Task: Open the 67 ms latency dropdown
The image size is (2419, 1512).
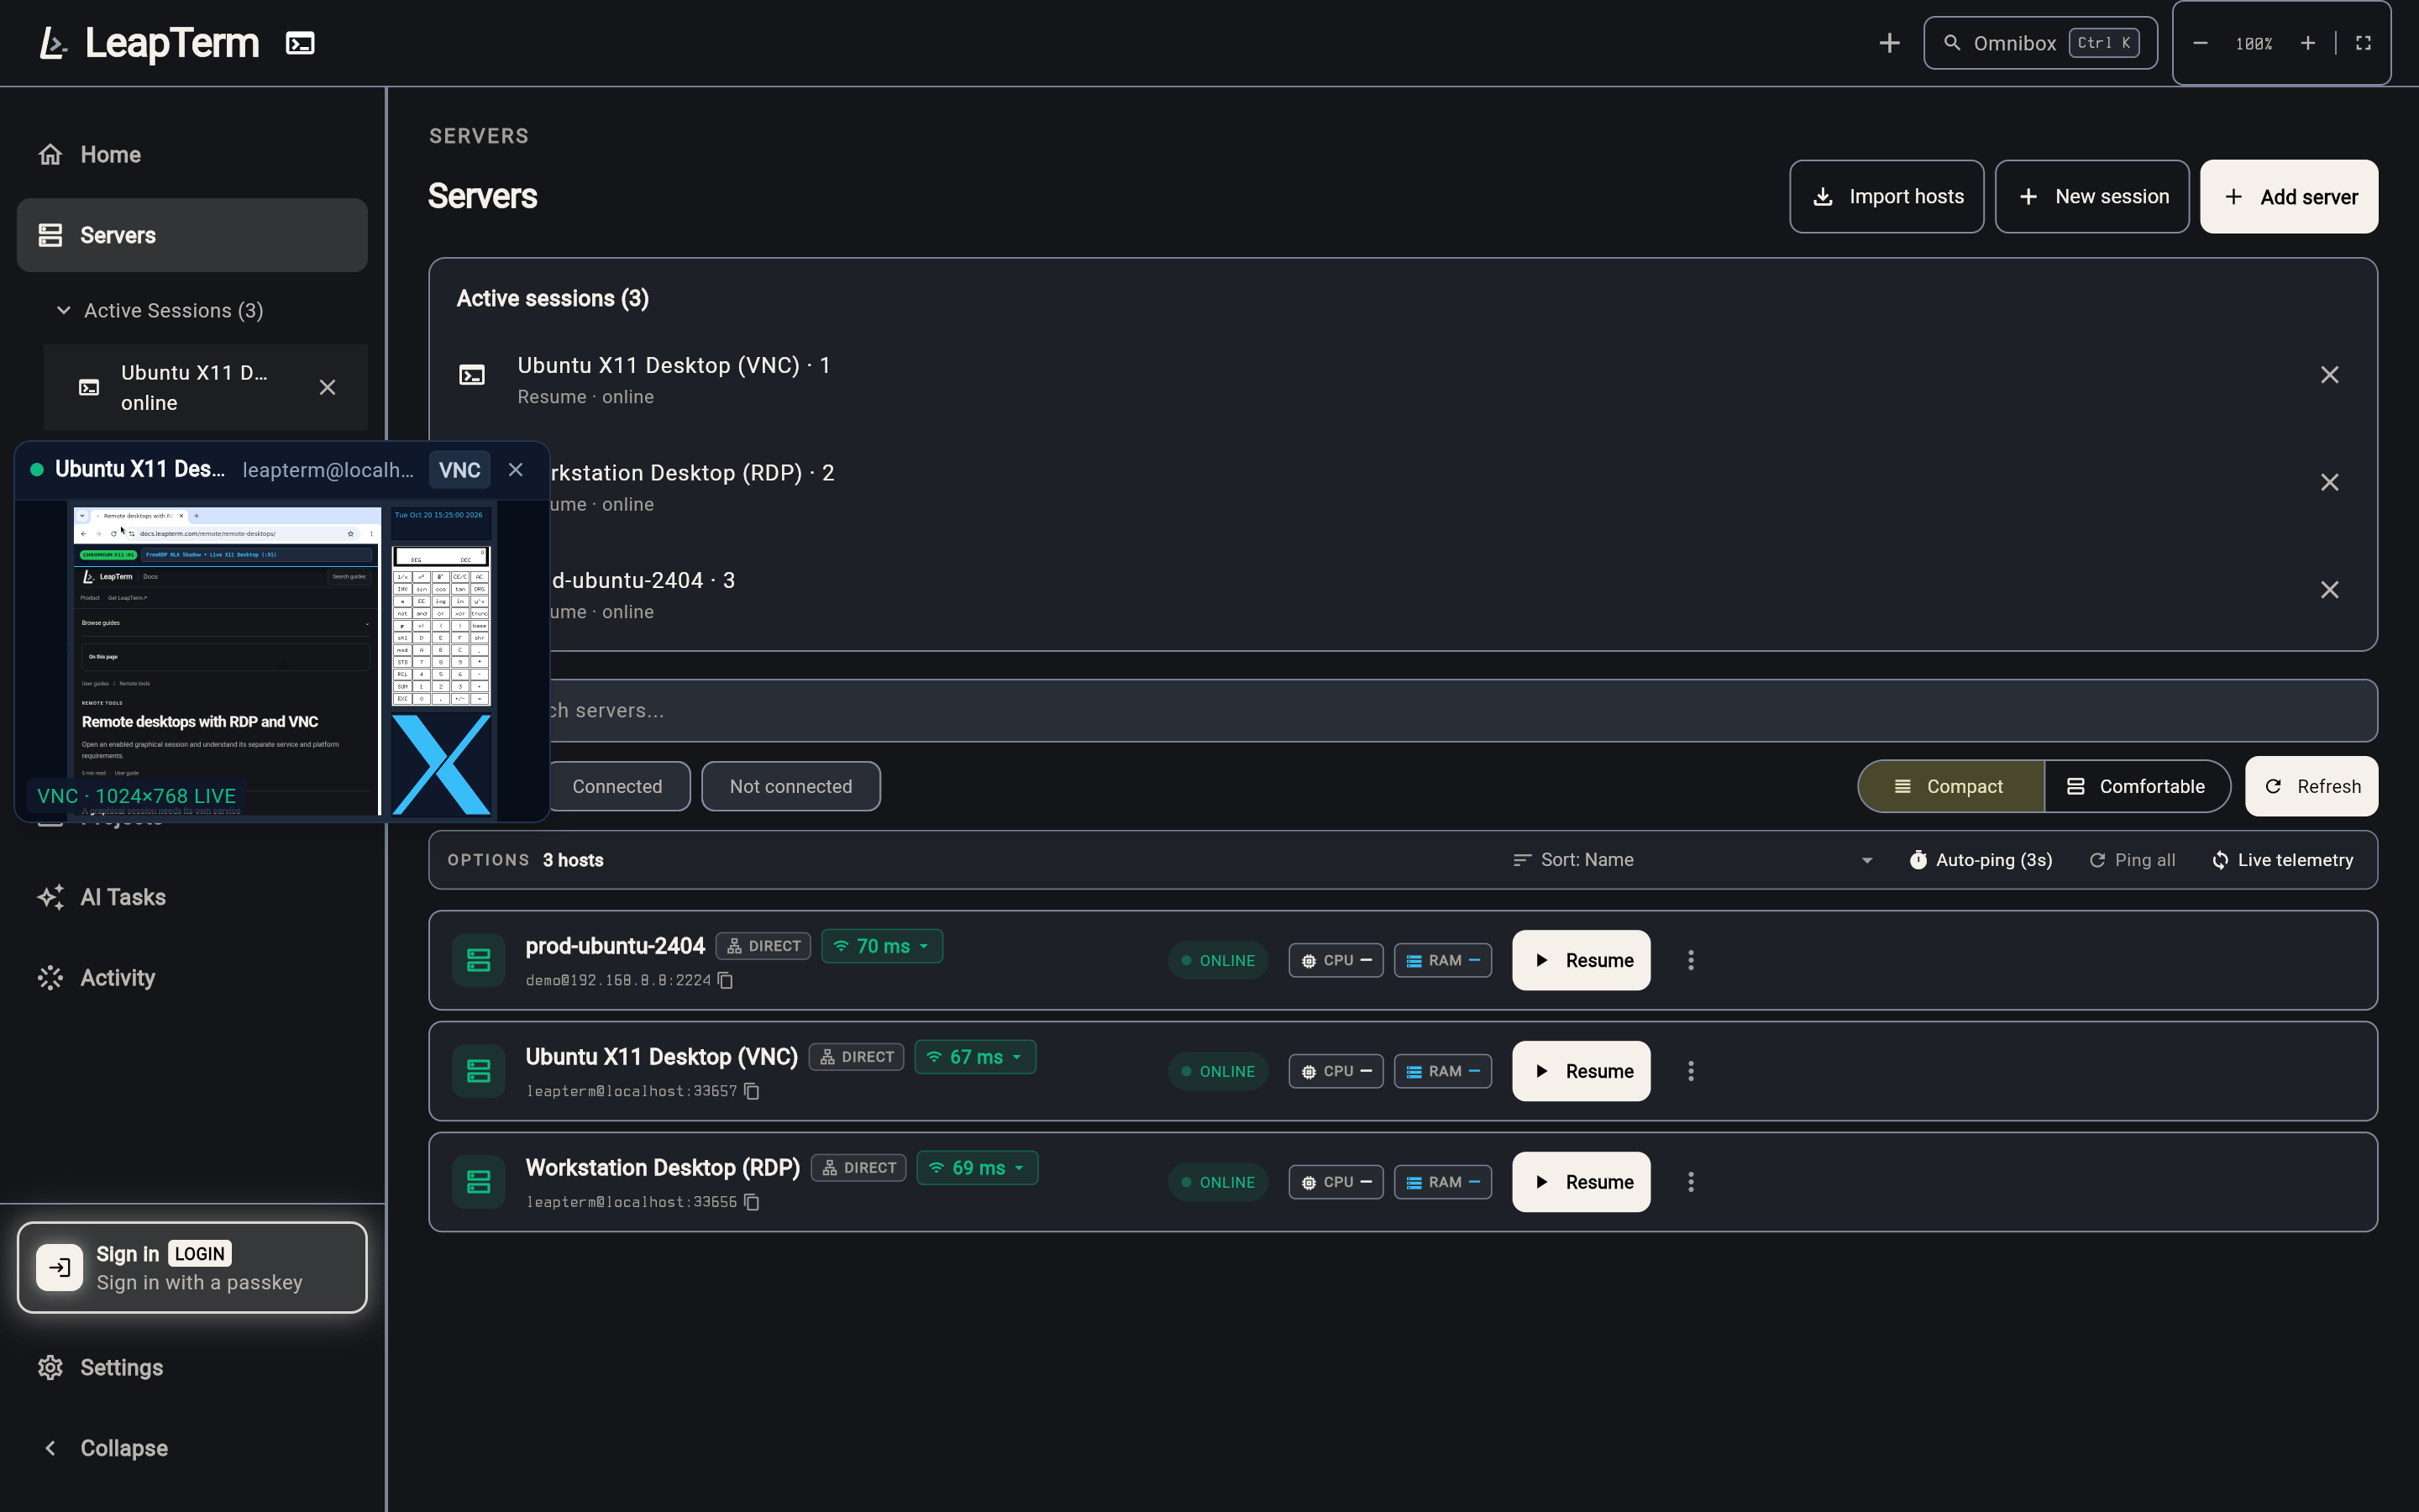Action: 974,1057
